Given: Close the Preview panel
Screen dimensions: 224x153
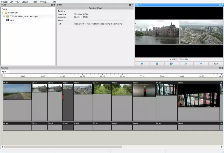Looking at the screenshot, I should pyautogui.click(x=222, y=5).
